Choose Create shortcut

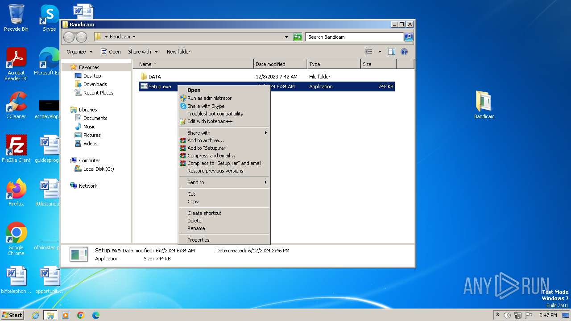pyautogui.click(x=224, y=213)
